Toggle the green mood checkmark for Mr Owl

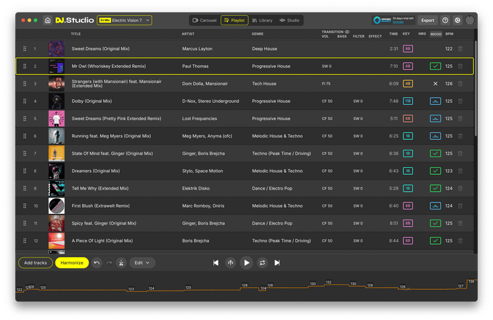coord(435,66)
